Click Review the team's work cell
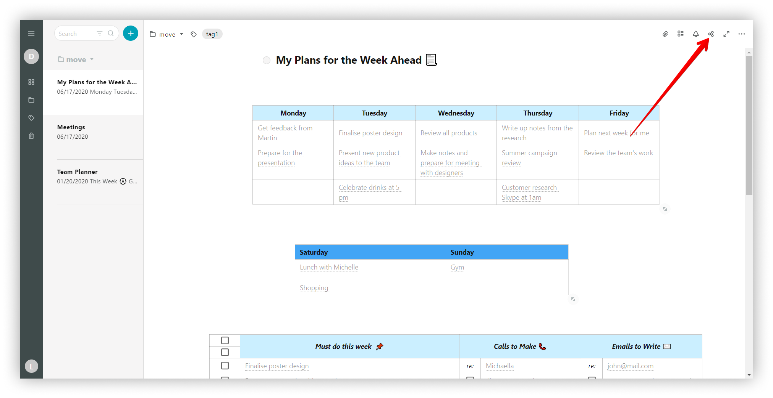The height and width of the screenshot is (398, 773). 619,162
